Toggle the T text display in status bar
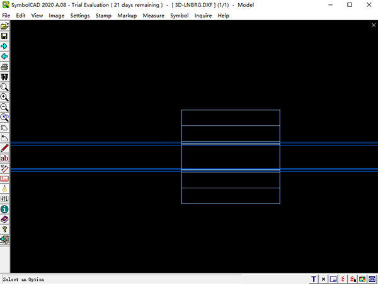The height and width of the screenshot is (284, 378). [314, 279]
